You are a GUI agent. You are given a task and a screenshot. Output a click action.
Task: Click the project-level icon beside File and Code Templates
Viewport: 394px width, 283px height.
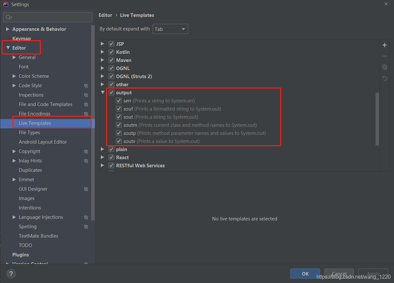point(86,104)
